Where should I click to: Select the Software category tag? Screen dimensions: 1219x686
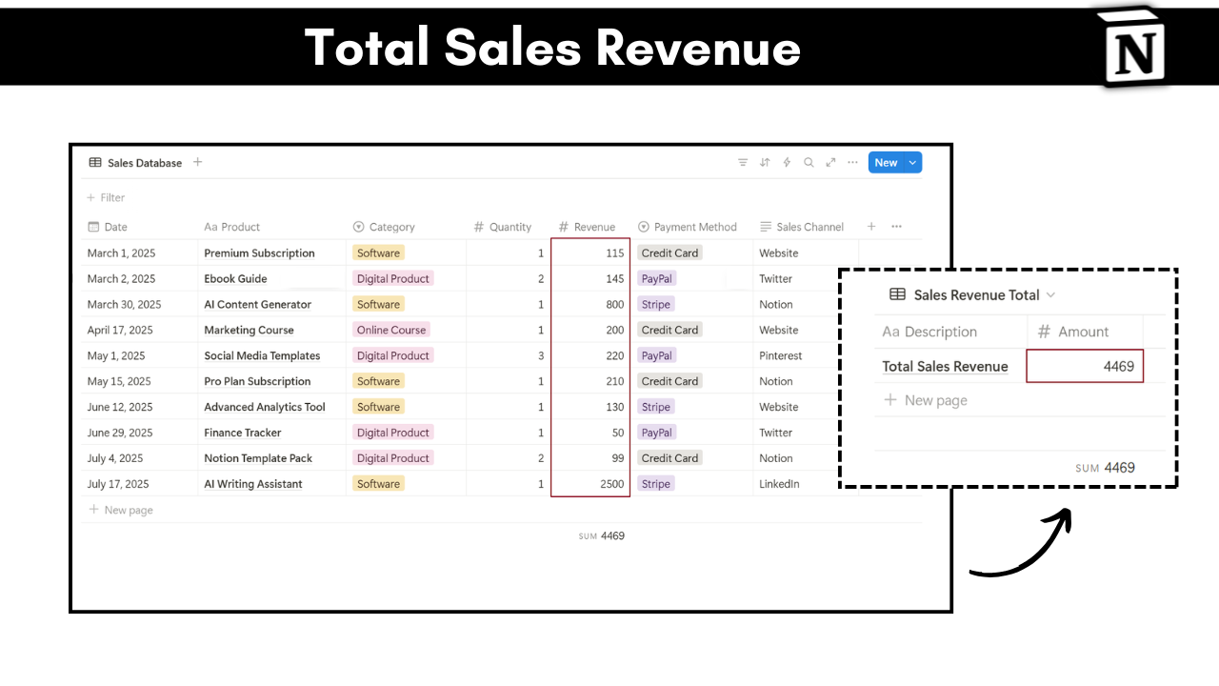tap(378, 252)
